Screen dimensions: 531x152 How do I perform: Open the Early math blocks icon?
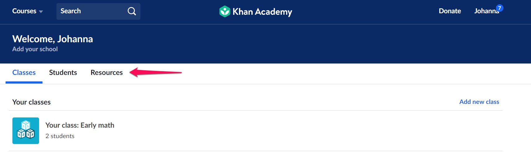[26, 131]
